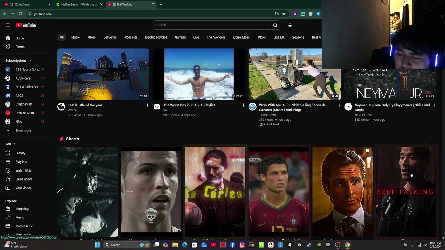Switch to the NickLee Stream browser tab
This screenshot has height=250, width=445.
tap(79, 5)
